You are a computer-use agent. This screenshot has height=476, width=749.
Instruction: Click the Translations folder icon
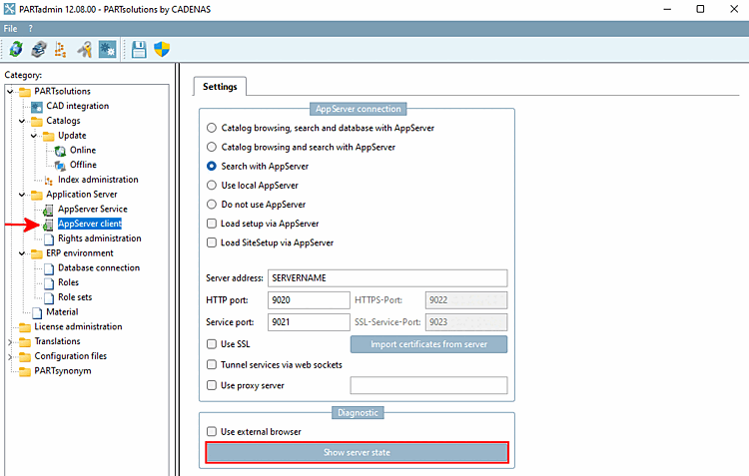(25, 342)
